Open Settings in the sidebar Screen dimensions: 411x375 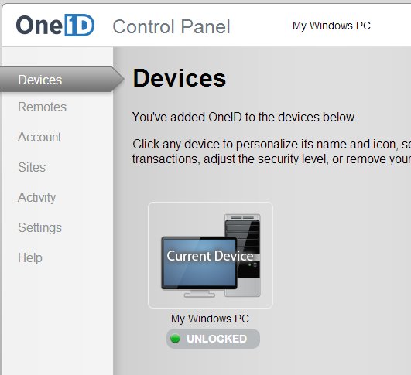point(39,227)
